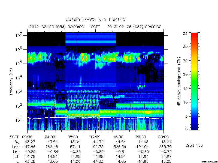Click the color bar value '10'
The height and width of the screenshot is (163, 218).
185,102
